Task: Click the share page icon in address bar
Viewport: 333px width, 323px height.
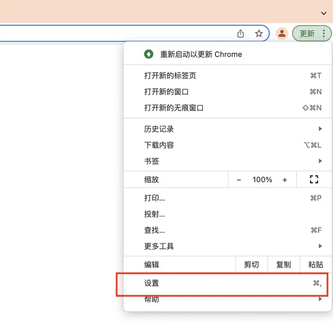Action: click(x=240, y=34)
